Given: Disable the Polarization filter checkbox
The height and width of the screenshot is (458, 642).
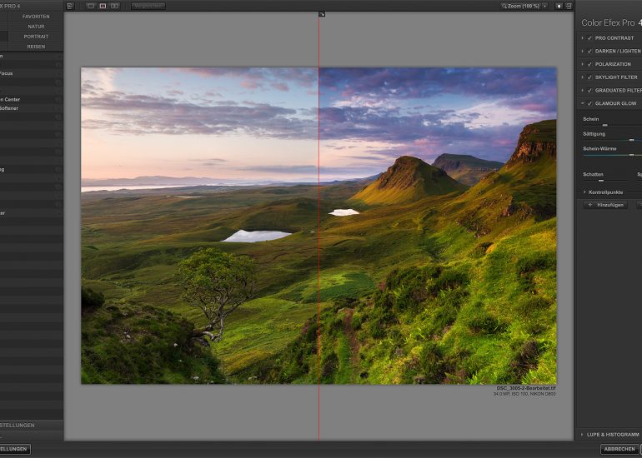Looking at the screenshot, I should click(589, 64).
